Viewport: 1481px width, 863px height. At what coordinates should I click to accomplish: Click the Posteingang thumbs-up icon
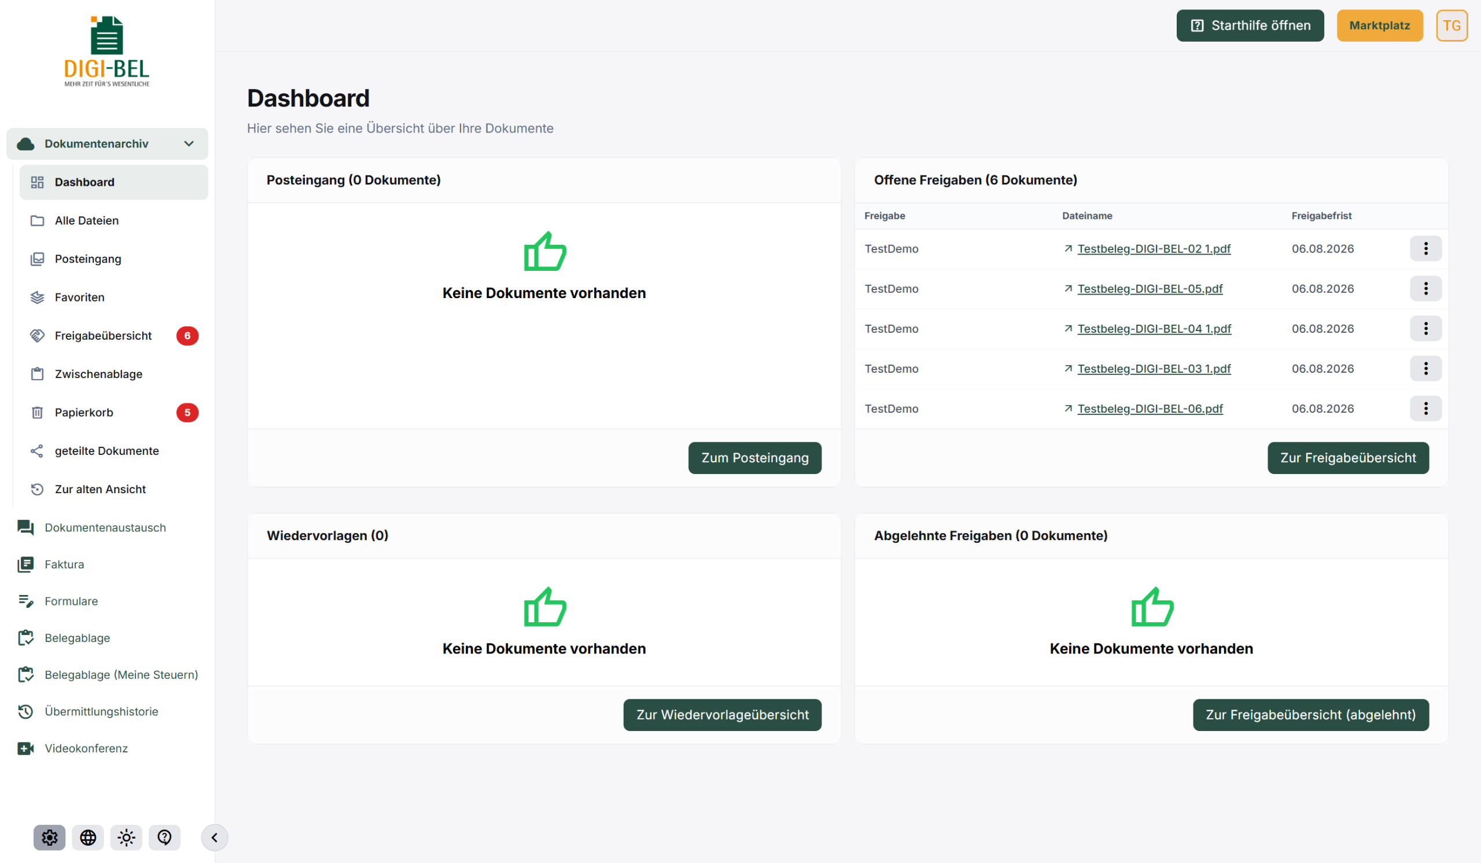(x=545, y=251)
